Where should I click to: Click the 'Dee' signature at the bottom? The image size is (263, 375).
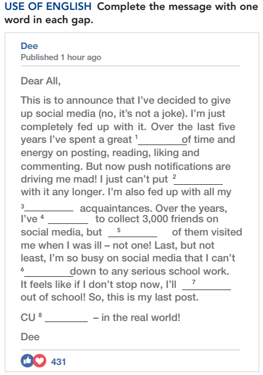(x=30, y=337)
